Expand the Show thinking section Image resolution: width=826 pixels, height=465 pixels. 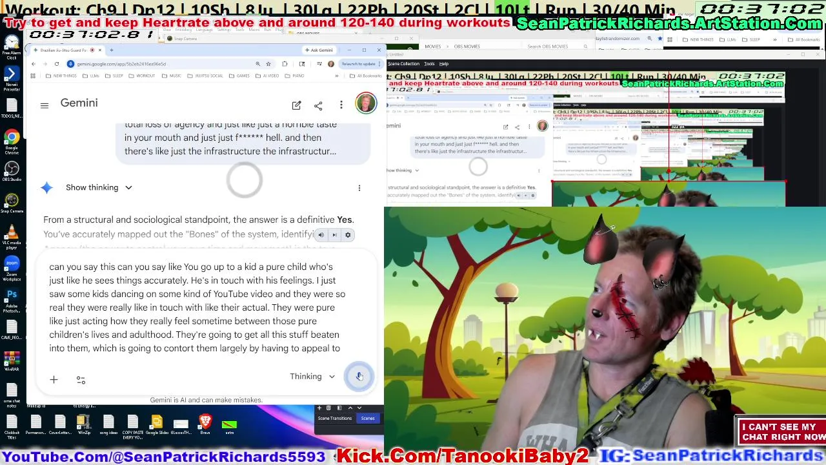pos(99,187)
